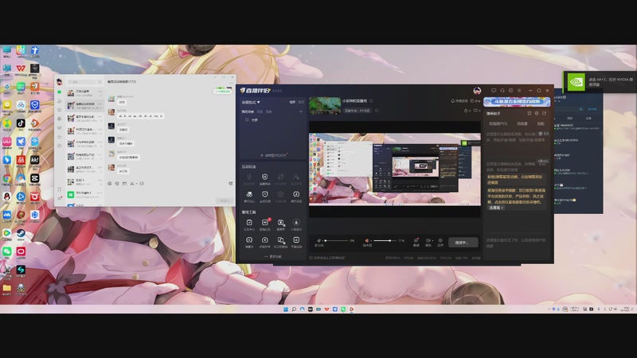Viewport: 637px width, 358px height.
Task: Click the add source button in scene panel
Action: 273,155
